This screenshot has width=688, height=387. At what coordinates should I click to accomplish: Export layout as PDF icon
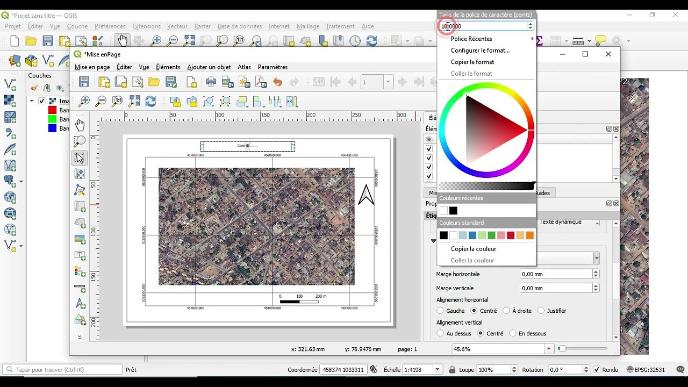[x=261, y=82]
